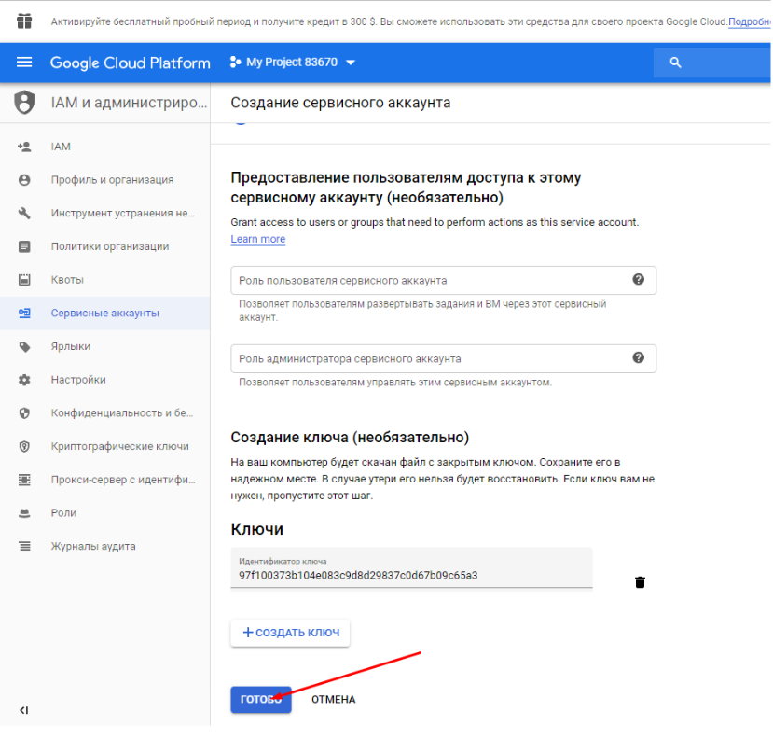Click the ОТМЕНА button
This screenshot has height=740, width=773.
coord(333,700)
